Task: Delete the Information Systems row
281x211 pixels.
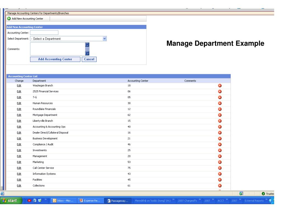Action: coord(220,174)
